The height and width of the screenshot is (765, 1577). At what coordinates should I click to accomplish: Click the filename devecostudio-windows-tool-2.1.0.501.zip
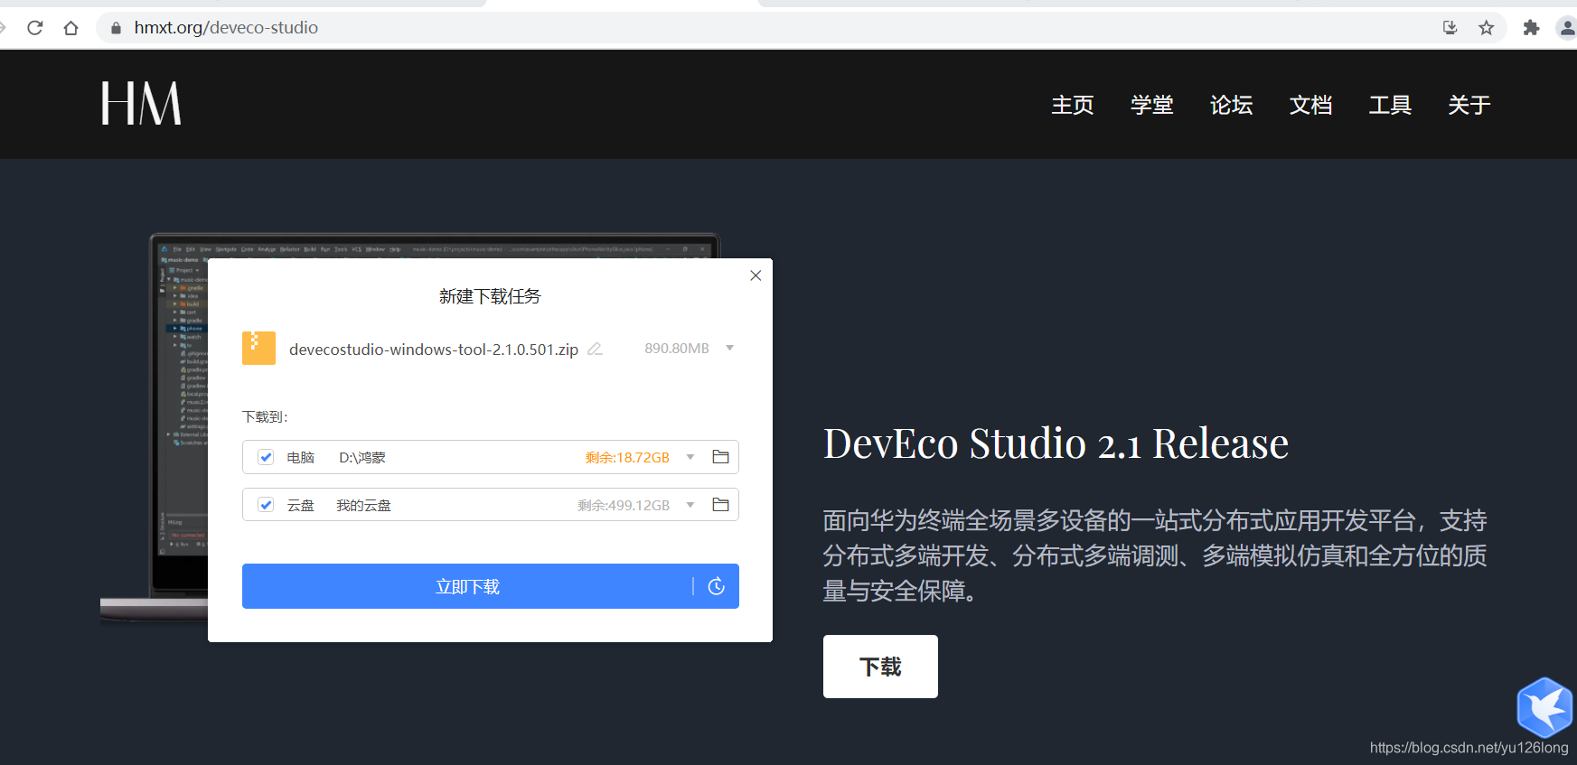434,350
